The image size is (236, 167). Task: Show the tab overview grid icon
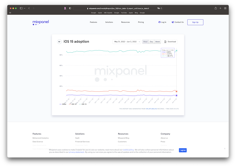(x=225, y=8)
